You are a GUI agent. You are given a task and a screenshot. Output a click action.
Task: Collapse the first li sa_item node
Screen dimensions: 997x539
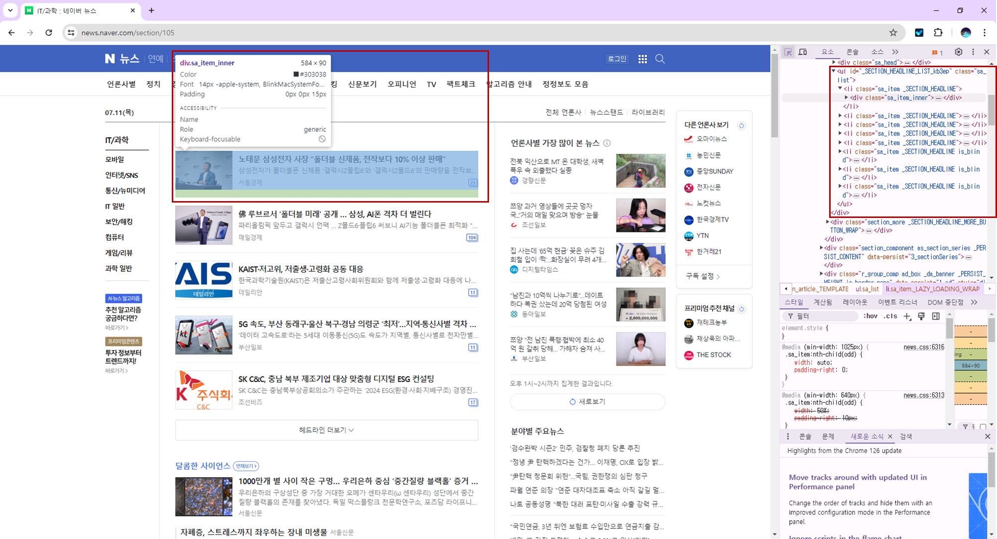840,89
